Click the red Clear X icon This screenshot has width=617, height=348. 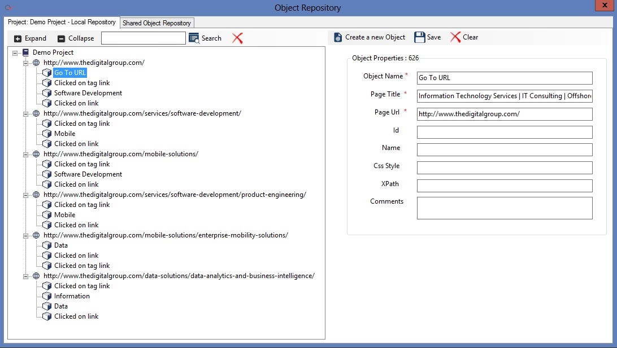tap(455, 37)
